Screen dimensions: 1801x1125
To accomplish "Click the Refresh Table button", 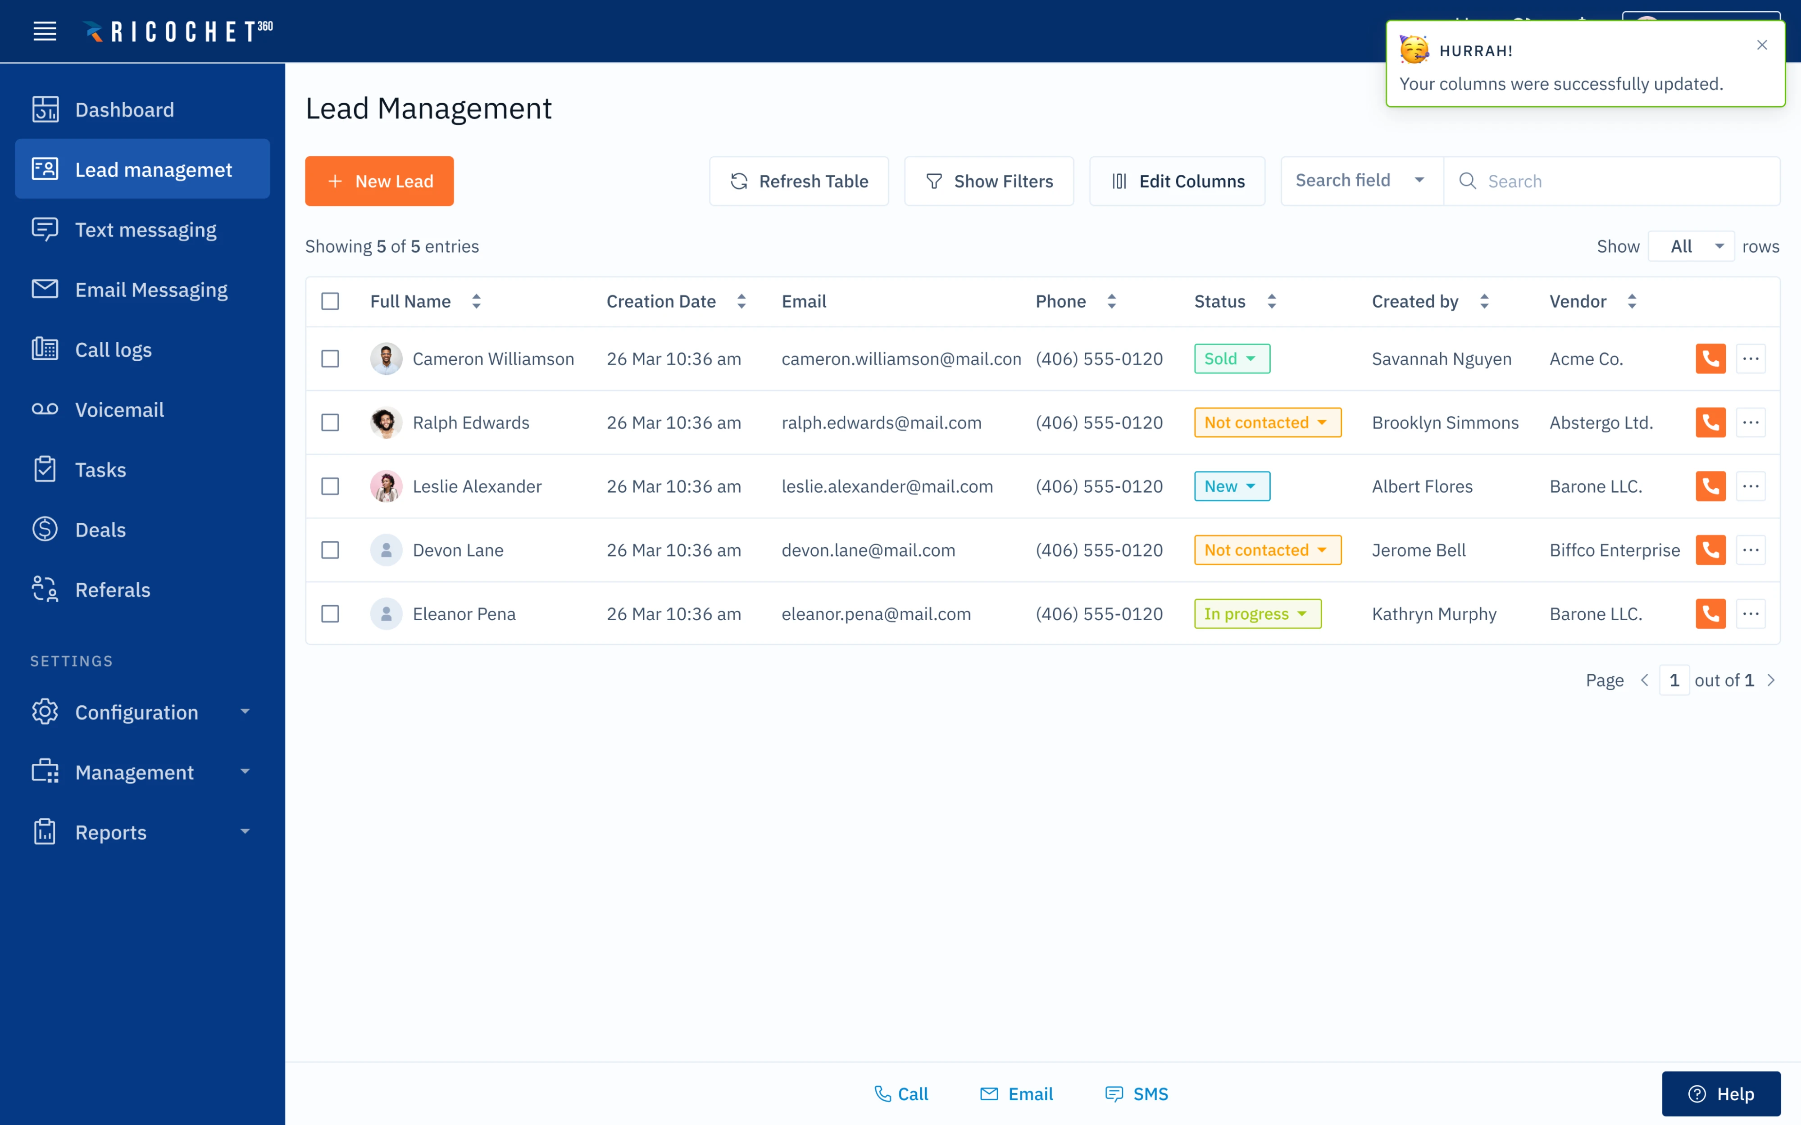I will click(x=799, y=181).
